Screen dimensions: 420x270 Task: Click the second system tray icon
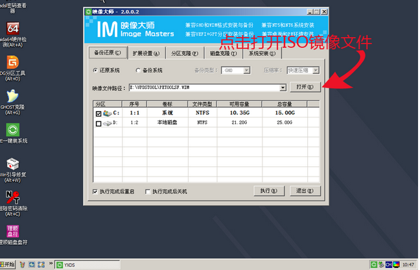coord(381,265)
